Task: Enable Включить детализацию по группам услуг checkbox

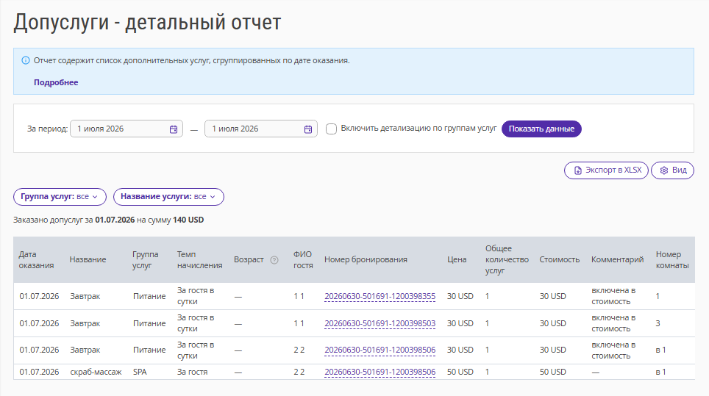Action: pos(332,129)
